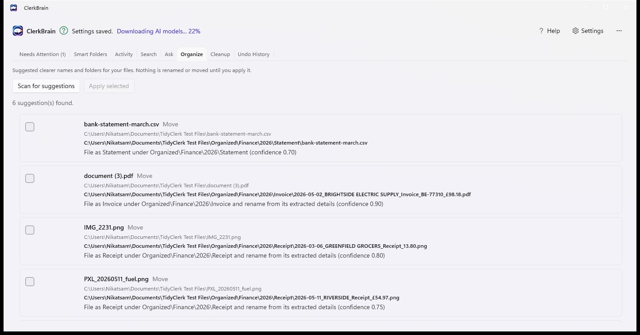Click the Apply selected button
The image size is (640, 335).
(109, 86)
